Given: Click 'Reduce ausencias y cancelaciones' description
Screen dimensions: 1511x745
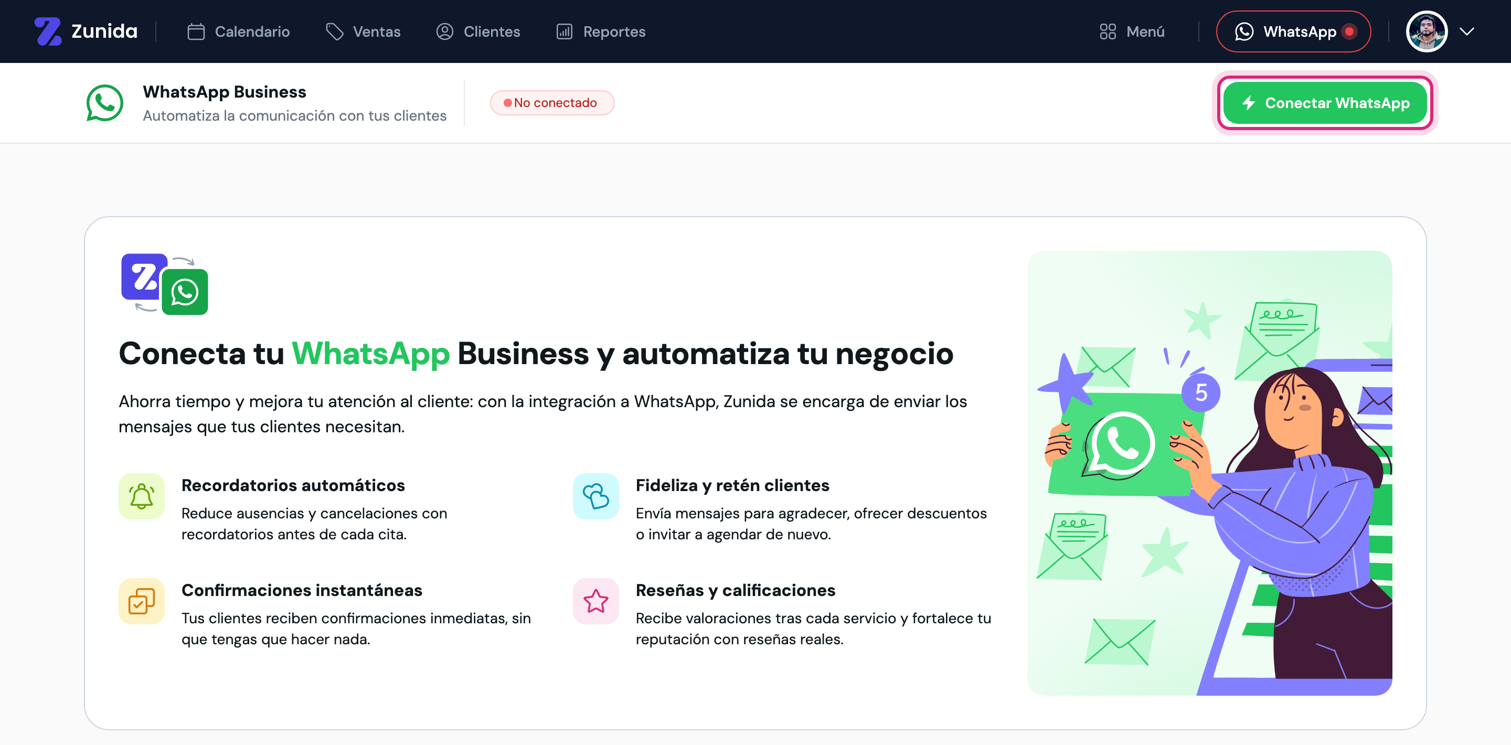Looking at the screenshot, I should coord(314,524).
